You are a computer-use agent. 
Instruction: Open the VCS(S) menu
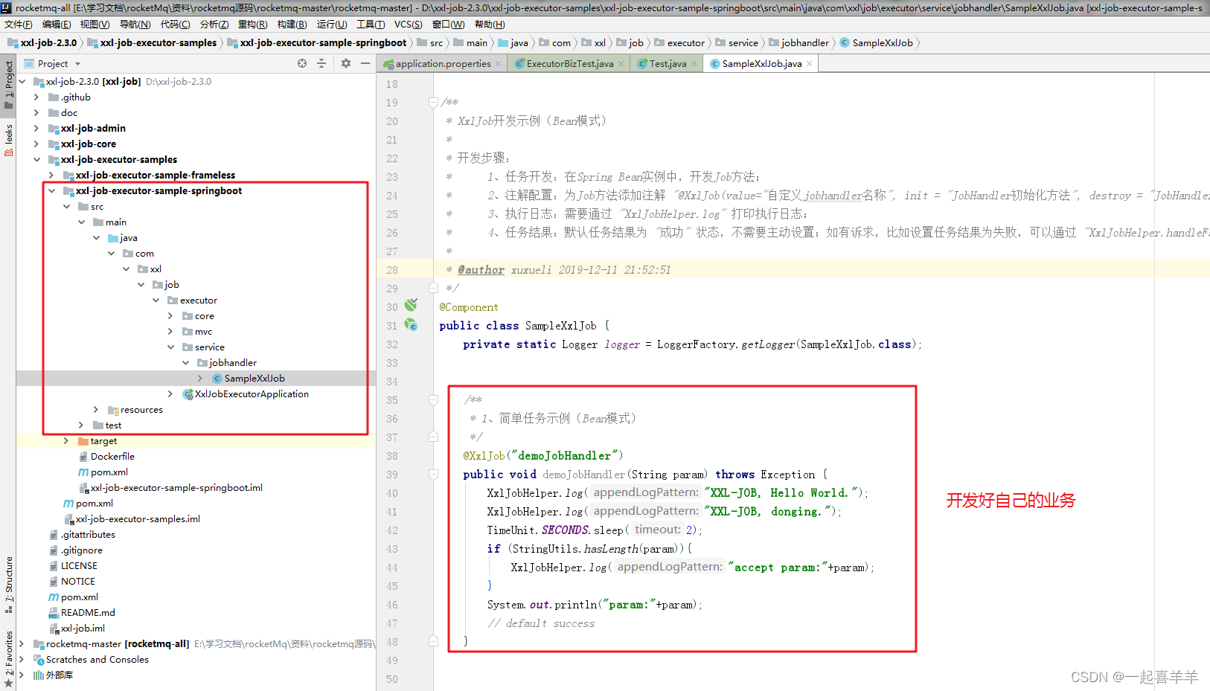409,25
